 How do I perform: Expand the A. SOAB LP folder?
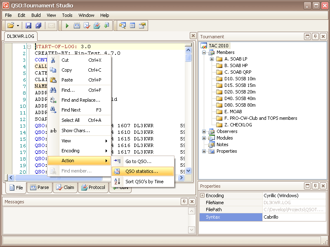coord(212,59)
